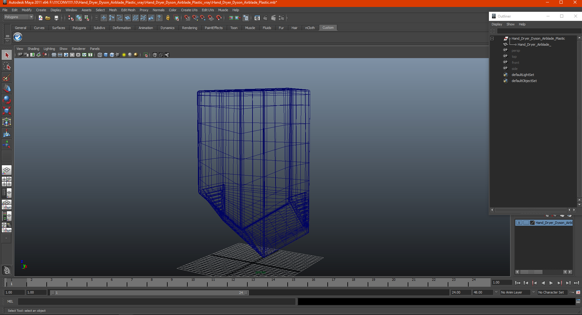Image resolution: width=582 pixels, height=315 pixels.
Task: Switch to four-view layout
Action: coord(7,182)
